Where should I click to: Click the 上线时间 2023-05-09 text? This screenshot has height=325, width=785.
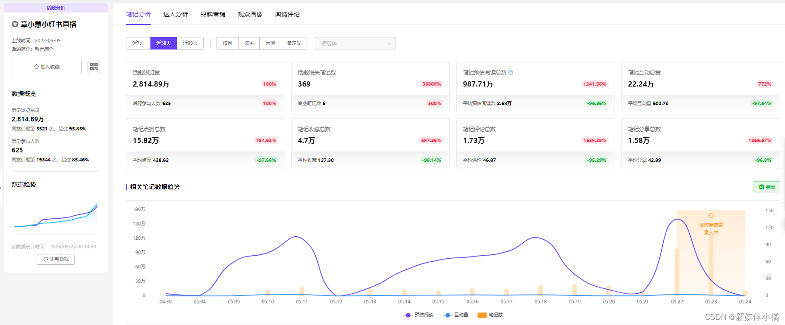tap(36, 40)
